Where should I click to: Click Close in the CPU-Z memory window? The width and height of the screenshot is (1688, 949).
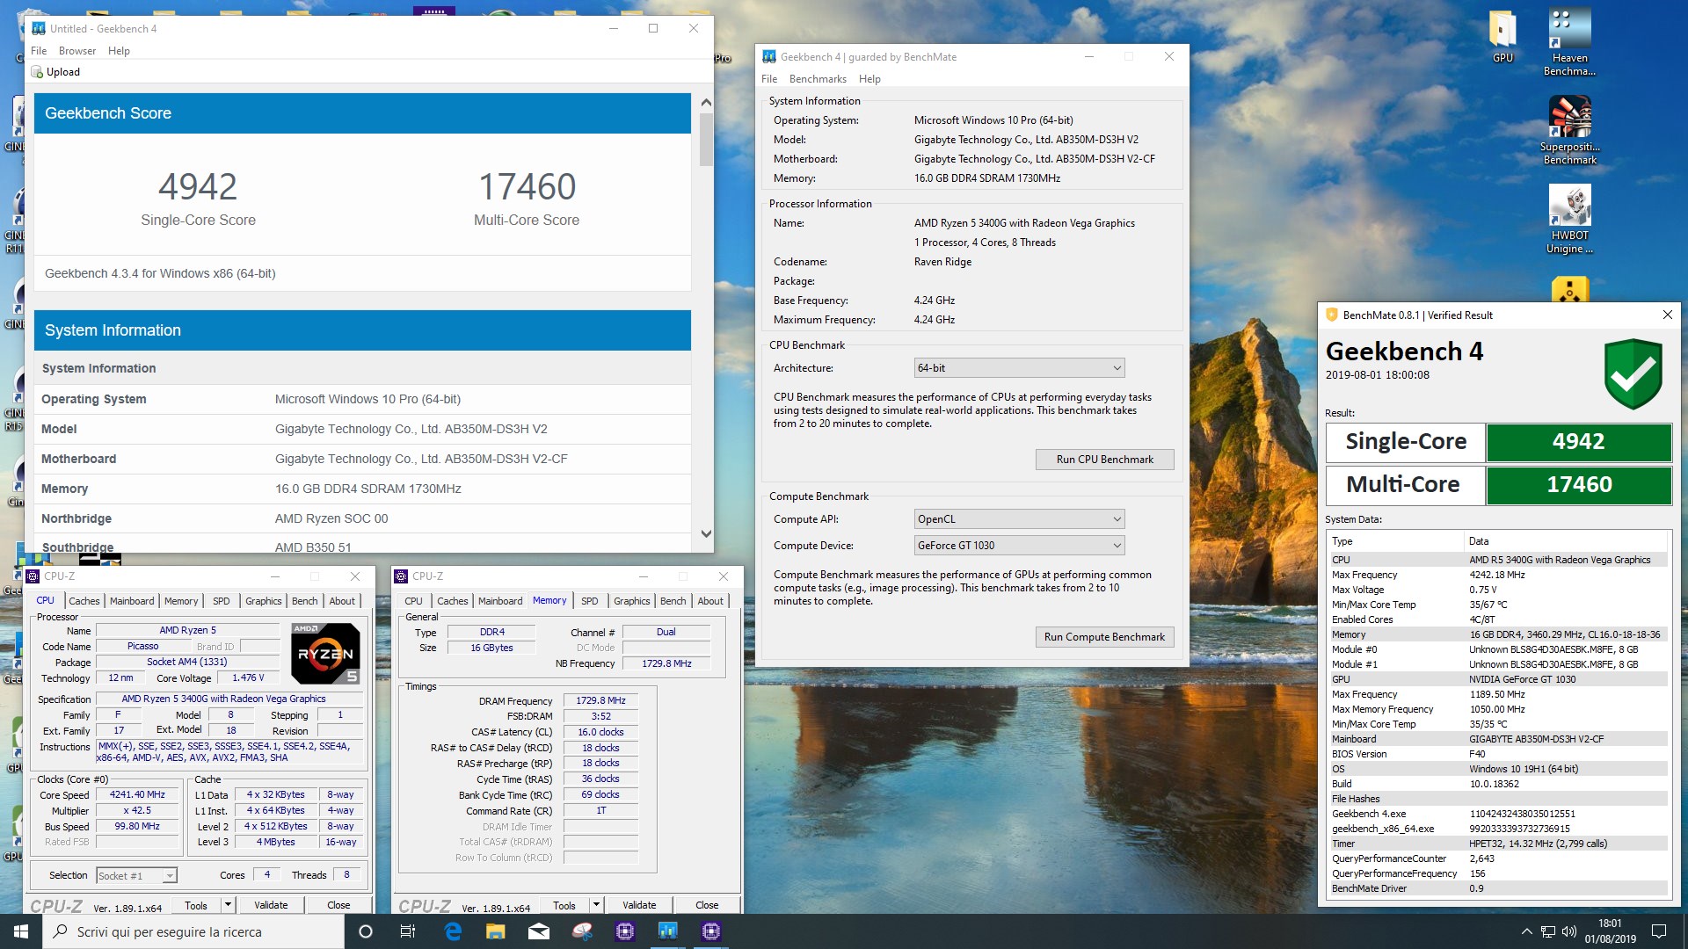[x=707, y=905]
